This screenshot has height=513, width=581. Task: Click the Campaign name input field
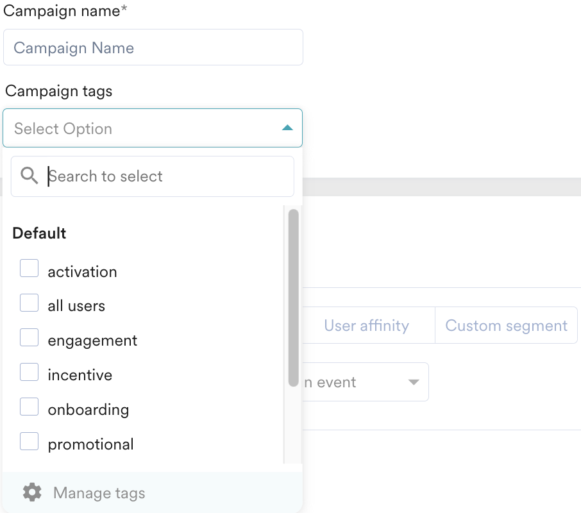(x=153, y=47)
